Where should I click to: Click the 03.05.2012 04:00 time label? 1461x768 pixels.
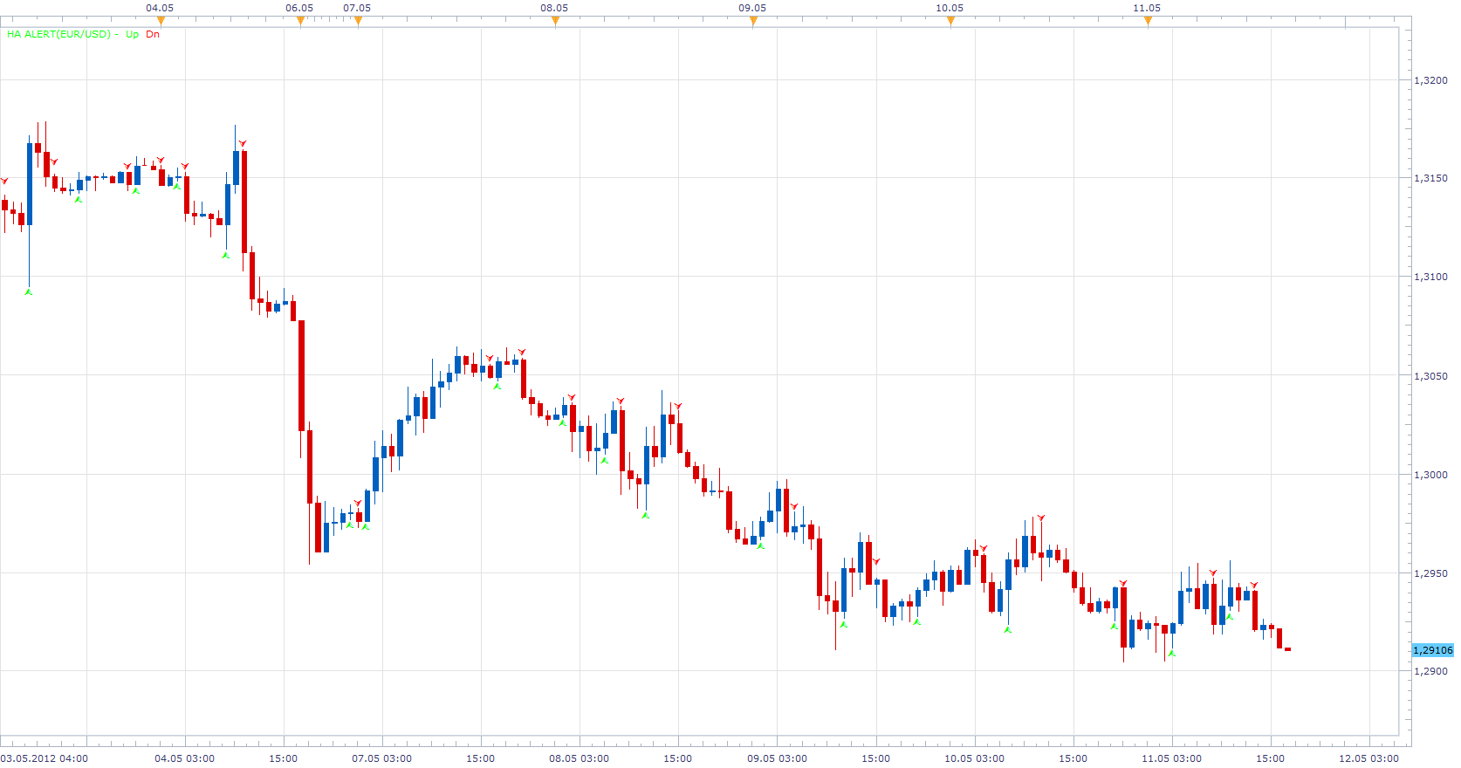45,758
